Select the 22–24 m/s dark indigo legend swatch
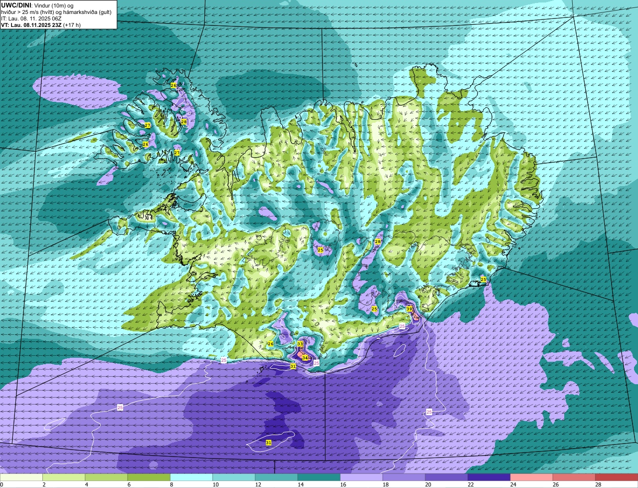Screen dimensions: 638x488 coord(489,477)
